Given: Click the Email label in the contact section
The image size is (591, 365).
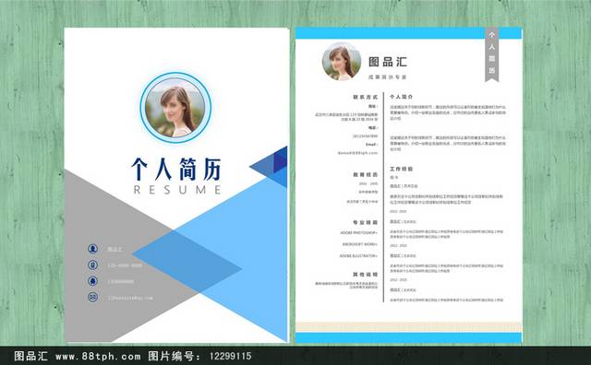Looking at the screenshot, I should [x=371, y=145].
